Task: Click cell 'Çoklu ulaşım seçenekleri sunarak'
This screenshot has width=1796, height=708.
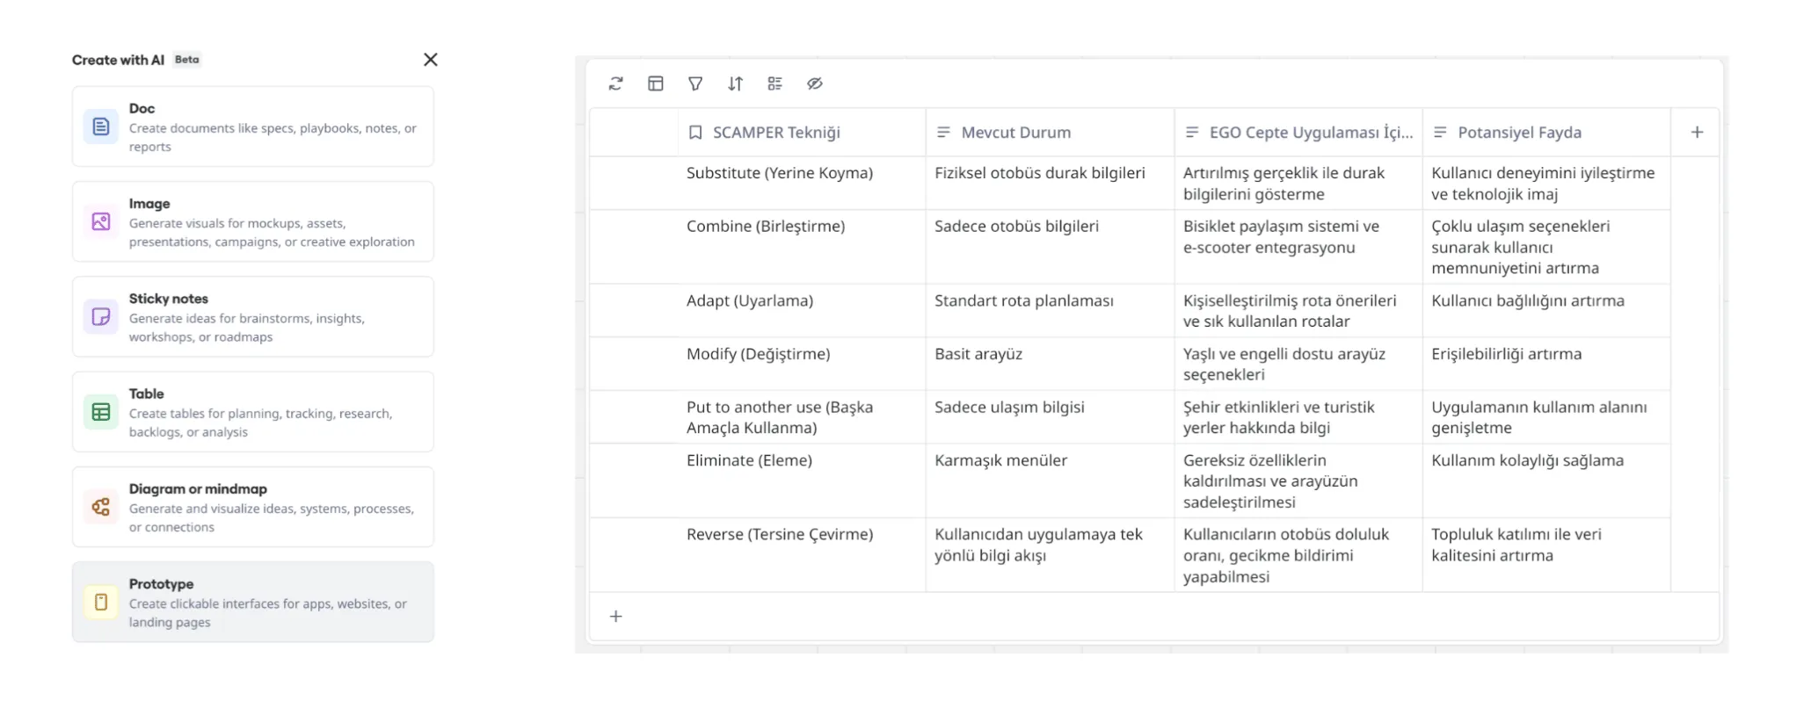Action: click(x=1546, y=247)
